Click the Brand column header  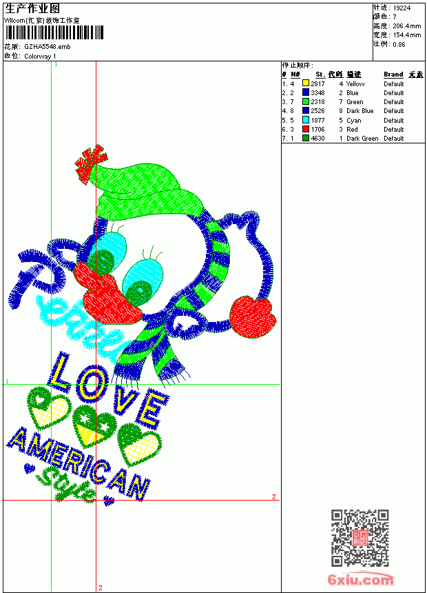tap(393, 74)
